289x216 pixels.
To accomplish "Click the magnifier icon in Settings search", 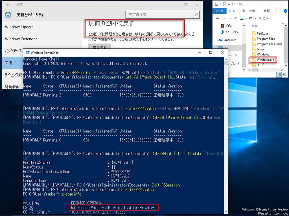I will (x=196, y=15).
